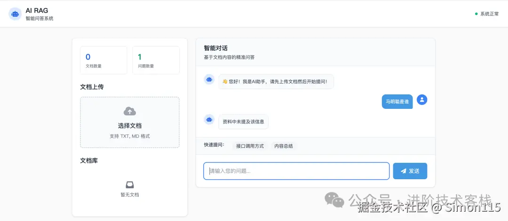Open the 选择文档 upload area
The image size is (508, 221).
130,122
